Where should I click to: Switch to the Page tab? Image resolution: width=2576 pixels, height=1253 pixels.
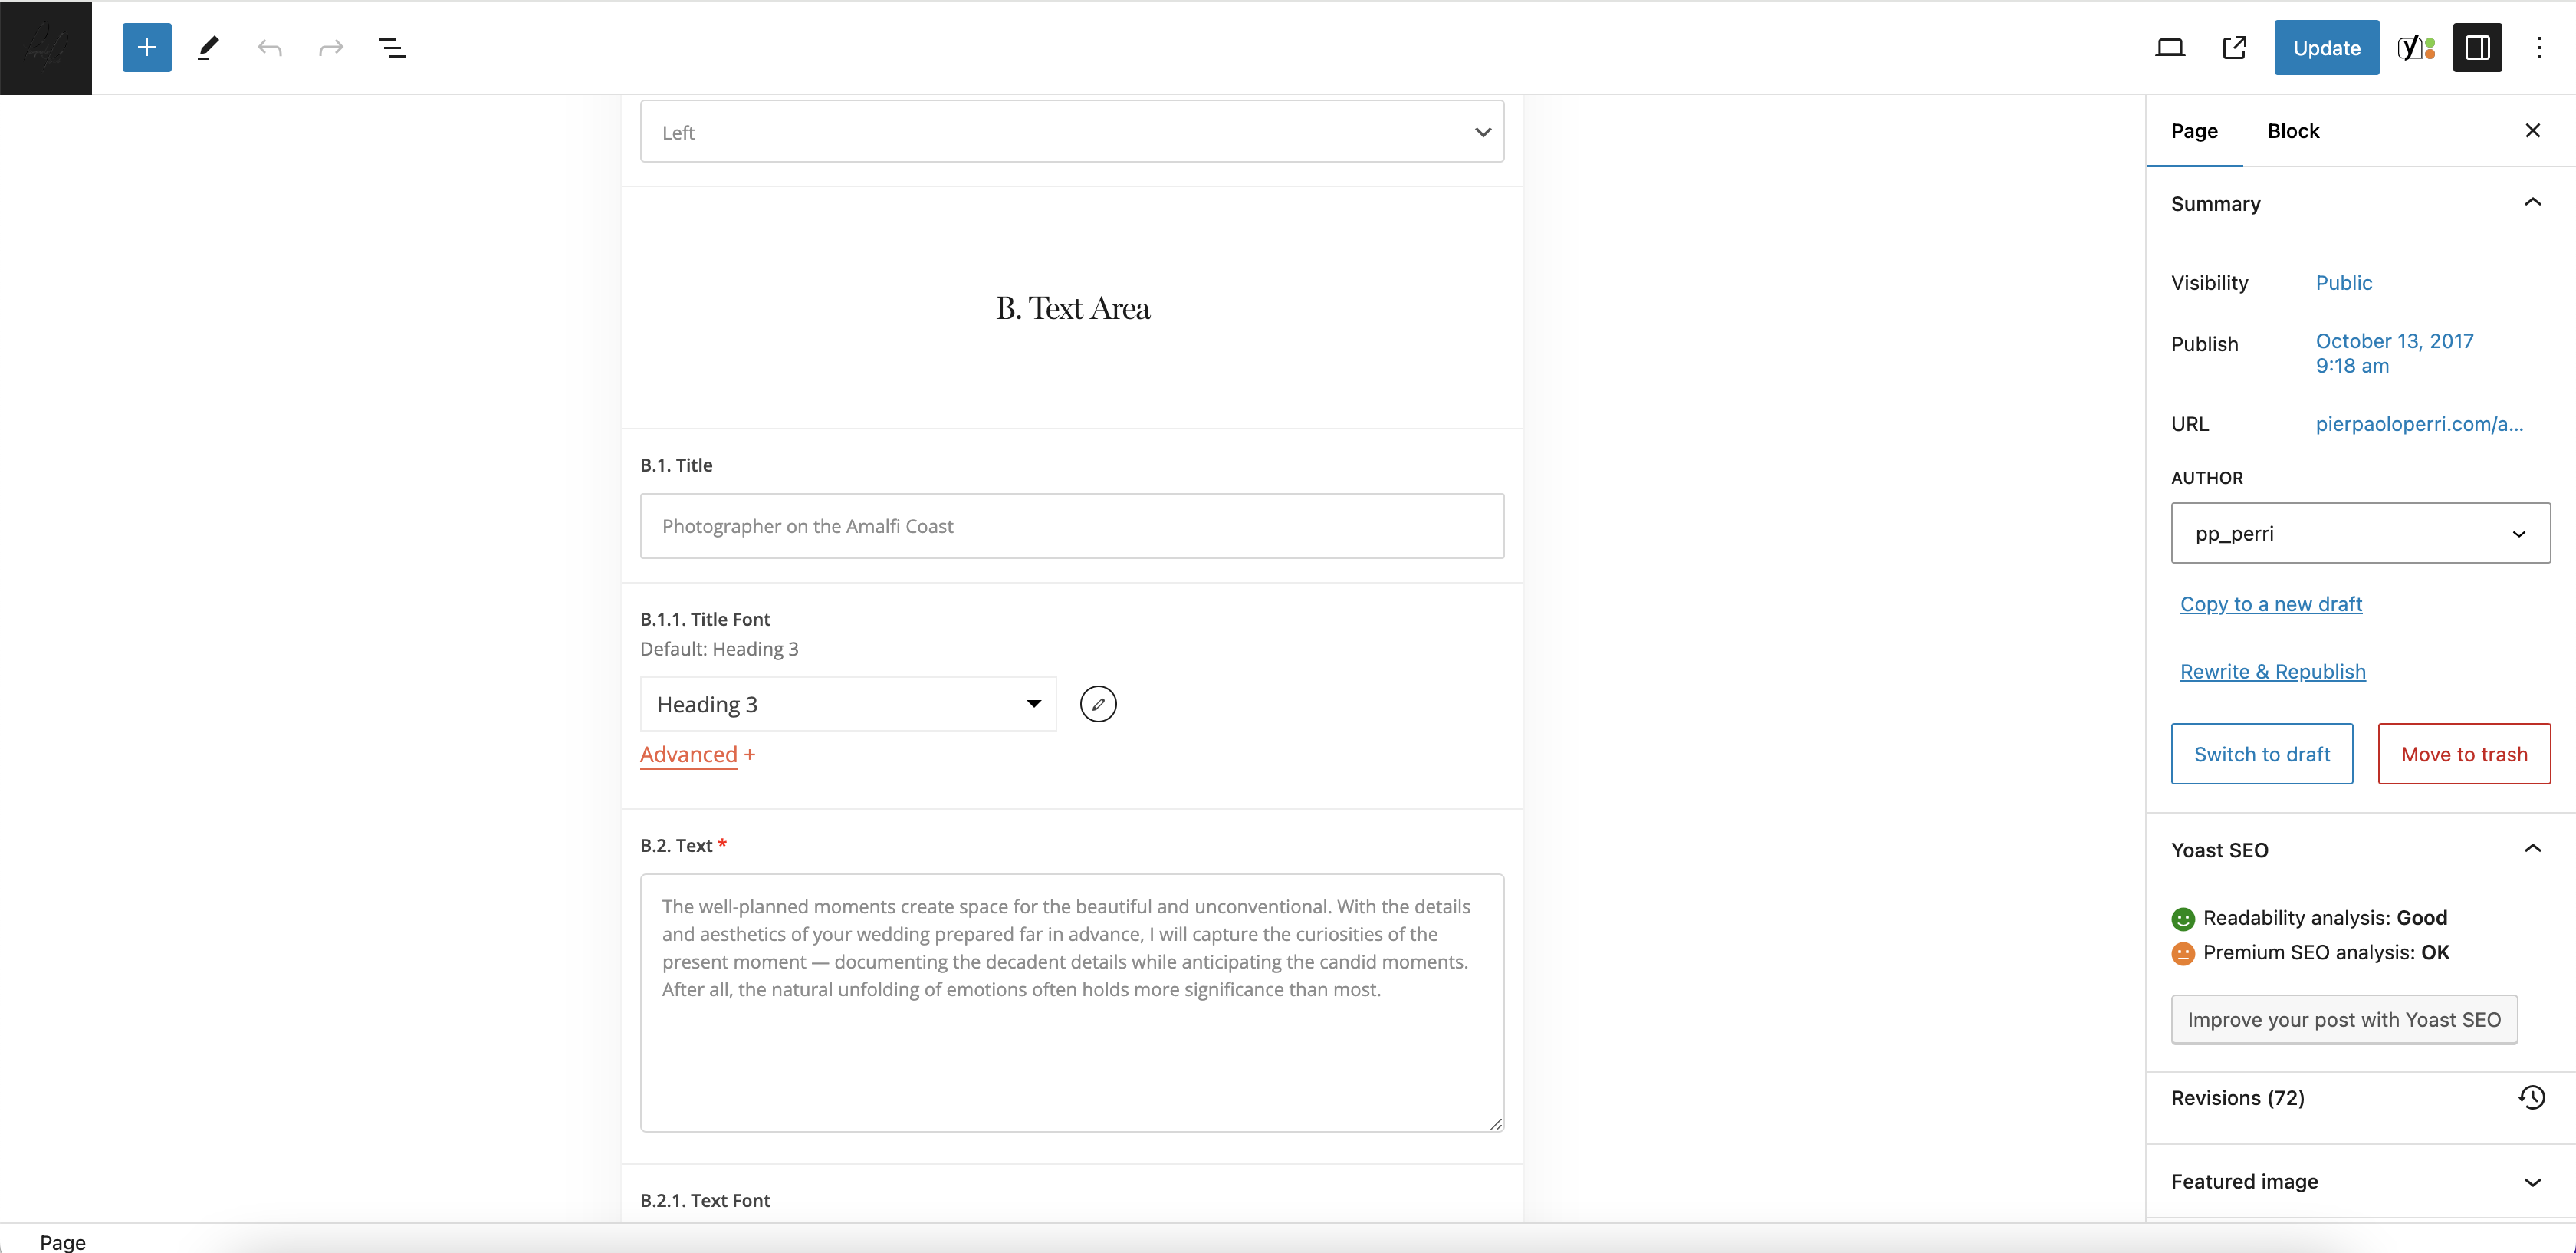[2195, 131]
